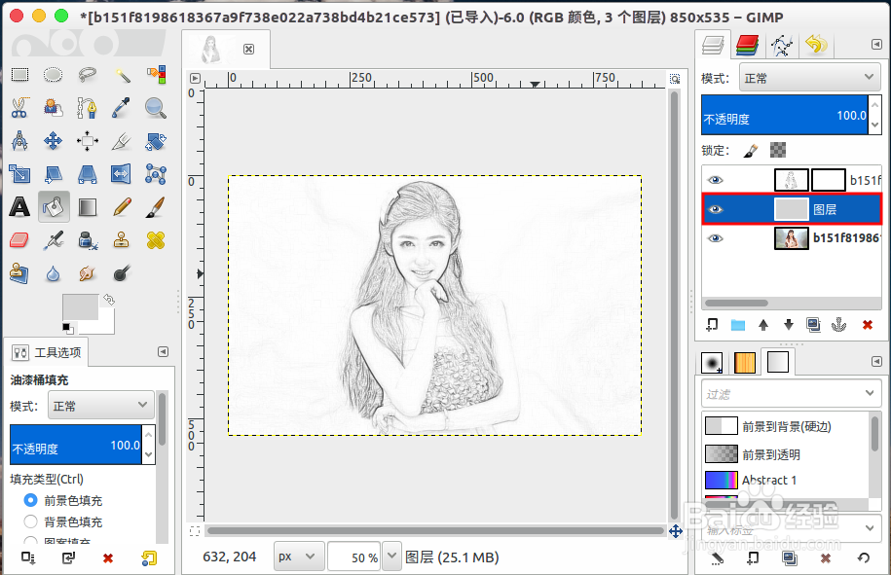Viewport: 891px width, 575px height.
Task: Hide the bottom b151f81986 photo layer
Action: pyautogui.click(x=716, y=238)
